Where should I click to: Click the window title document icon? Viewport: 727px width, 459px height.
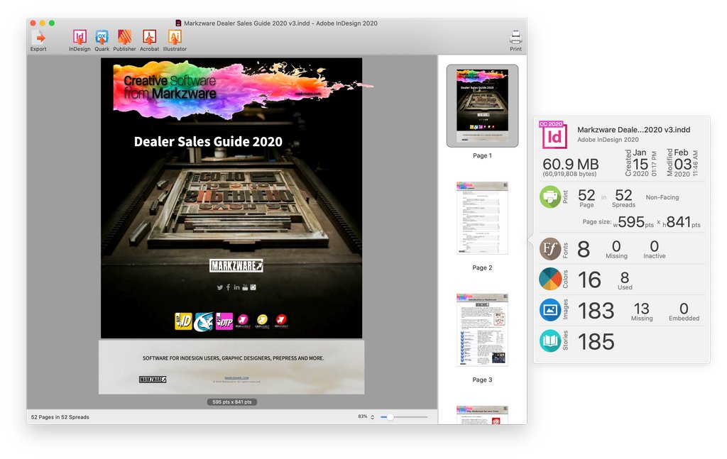[178, 23]
